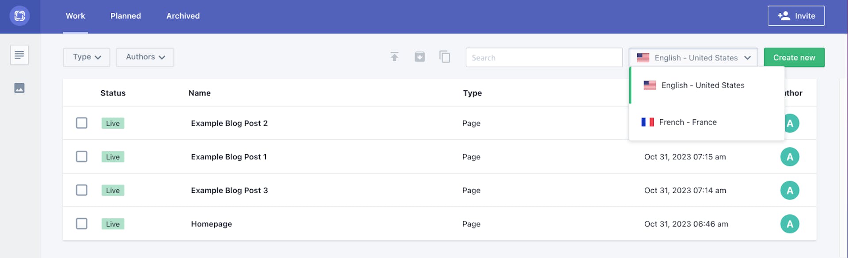Select the checkbox next to Homepage
The image size is (848, 258).
click(x=82, y=224)
